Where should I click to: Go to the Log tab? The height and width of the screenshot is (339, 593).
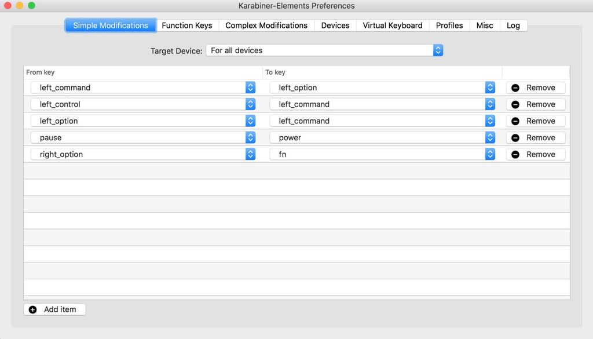point(513,25)
